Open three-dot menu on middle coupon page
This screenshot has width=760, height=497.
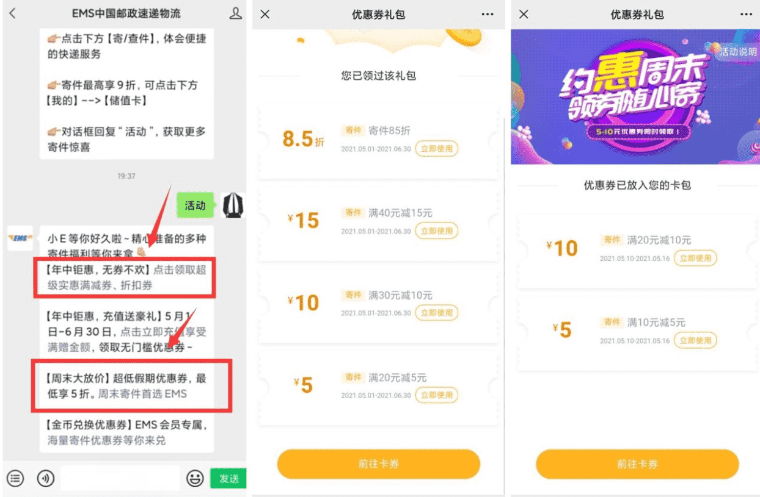tap(487, 14)
